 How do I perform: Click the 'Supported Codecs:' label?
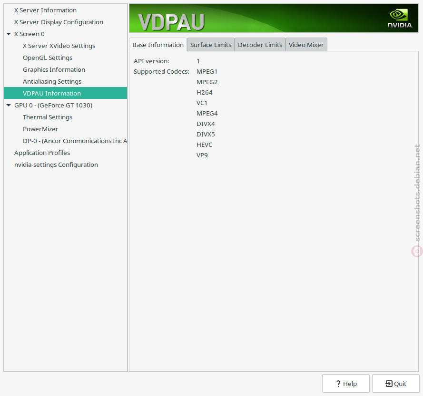pyautogui.click(x=161, y=72)
